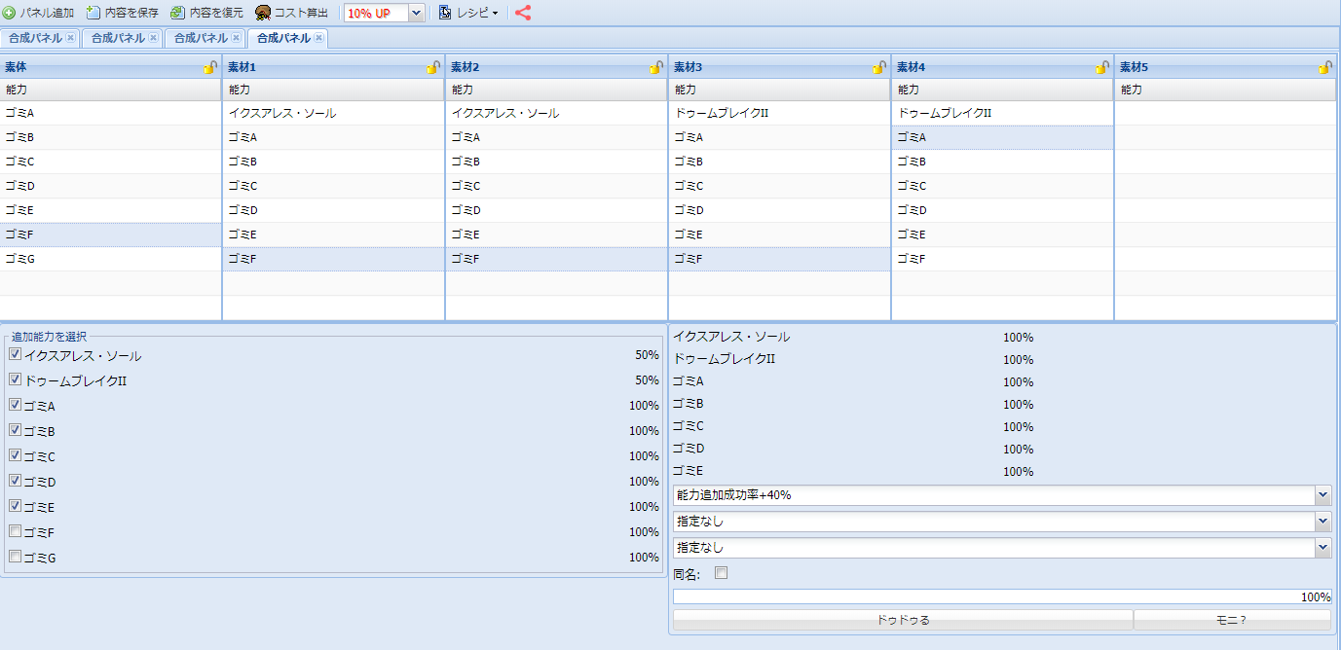Open the 10% UP boost dropdown
Screen dimensions: 1341x650
(417, 13)
